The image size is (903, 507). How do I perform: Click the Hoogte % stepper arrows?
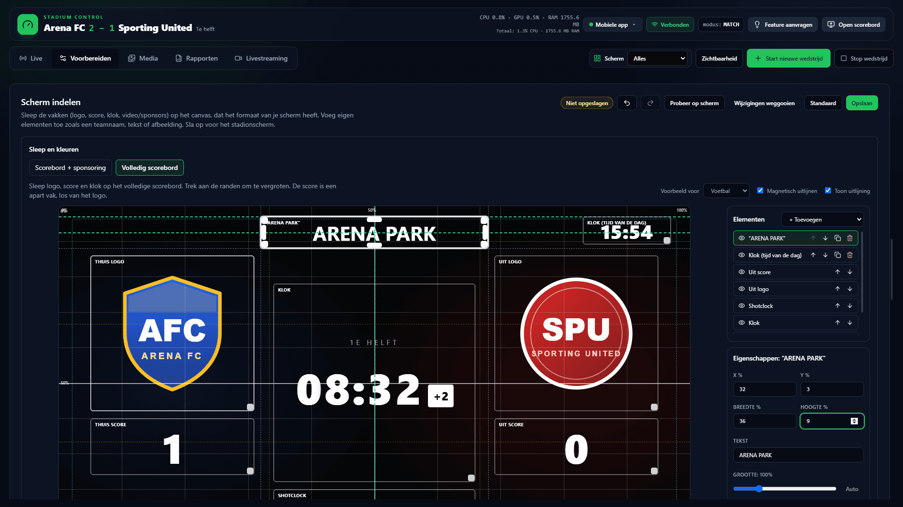click(x=854, y=421)
